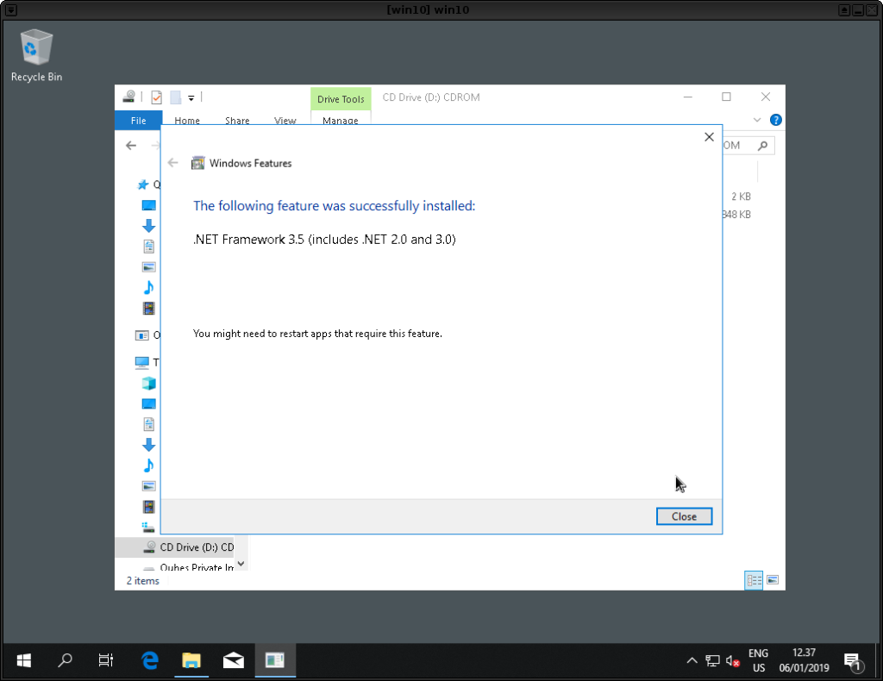Select the Recycle Bin desktop icon
Screen dimensions: 883x681
(x=36, y=55)
